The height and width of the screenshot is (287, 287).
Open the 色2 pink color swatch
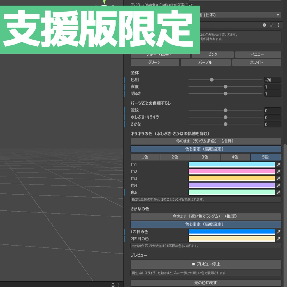tap(232, 172)
